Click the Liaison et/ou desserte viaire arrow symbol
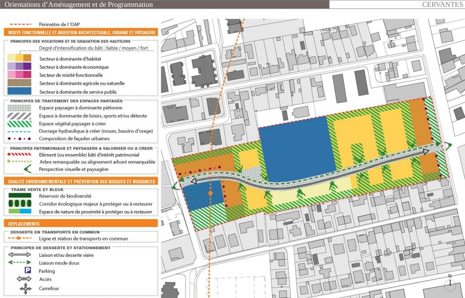The image size is (465, 298). point(19,255)
